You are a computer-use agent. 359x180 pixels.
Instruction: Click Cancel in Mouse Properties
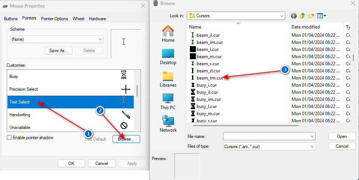(x=102, y=163)
